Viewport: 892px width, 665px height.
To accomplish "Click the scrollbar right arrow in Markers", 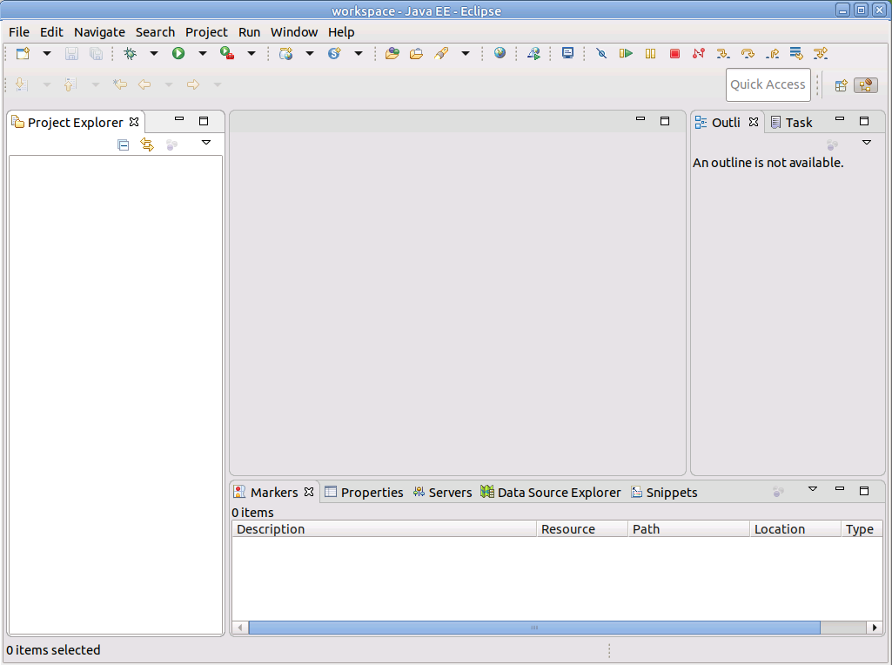I will [x=875, y=628].
